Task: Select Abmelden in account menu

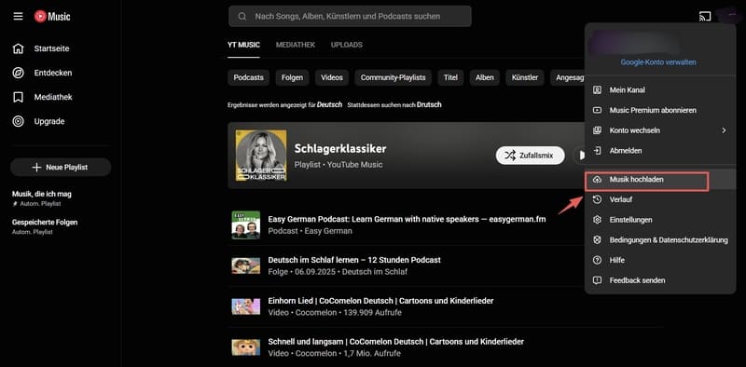Action: [660, 151]
